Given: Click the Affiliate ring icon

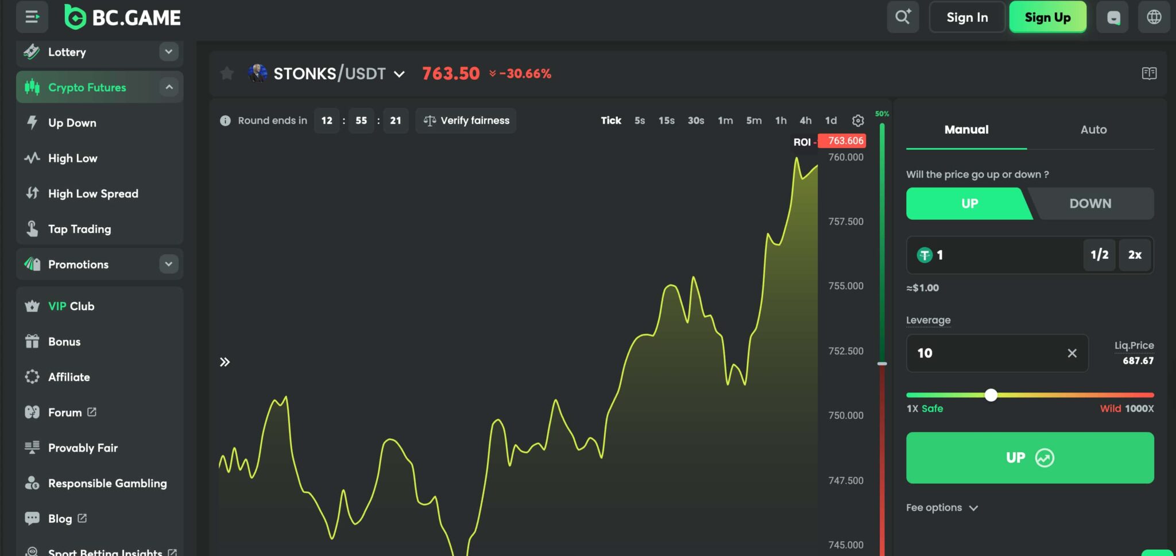Looking at the screenshot, I should [x=32, y=377].
